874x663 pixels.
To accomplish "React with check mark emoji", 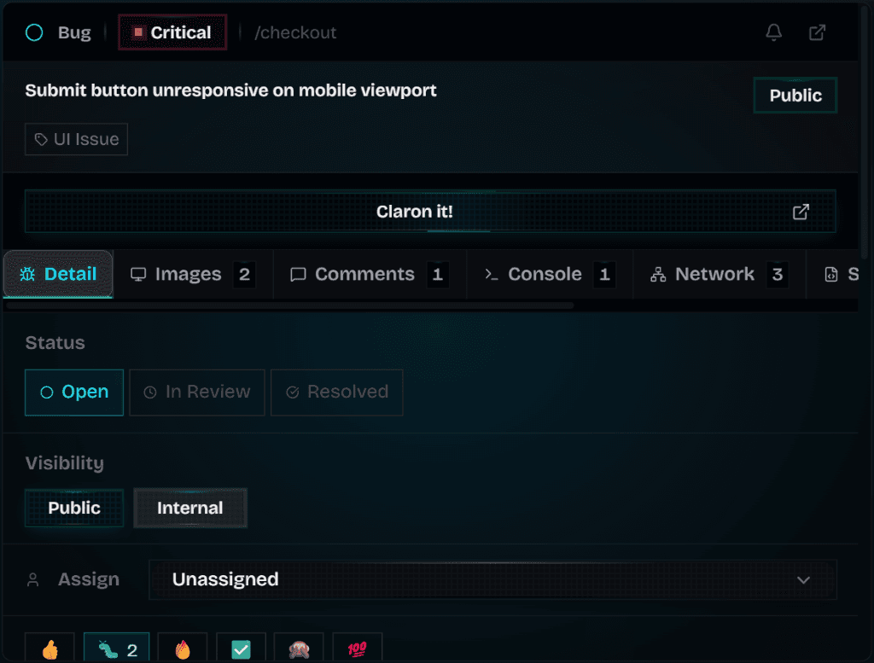I will pyautogui.click(x=241, y=648).
